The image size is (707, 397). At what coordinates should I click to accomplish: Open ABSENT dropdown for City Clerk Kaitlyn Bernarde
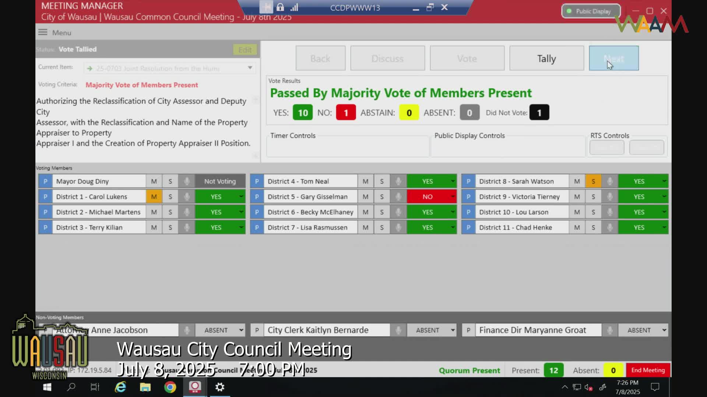pyautogui.click(x=453, y=330)
